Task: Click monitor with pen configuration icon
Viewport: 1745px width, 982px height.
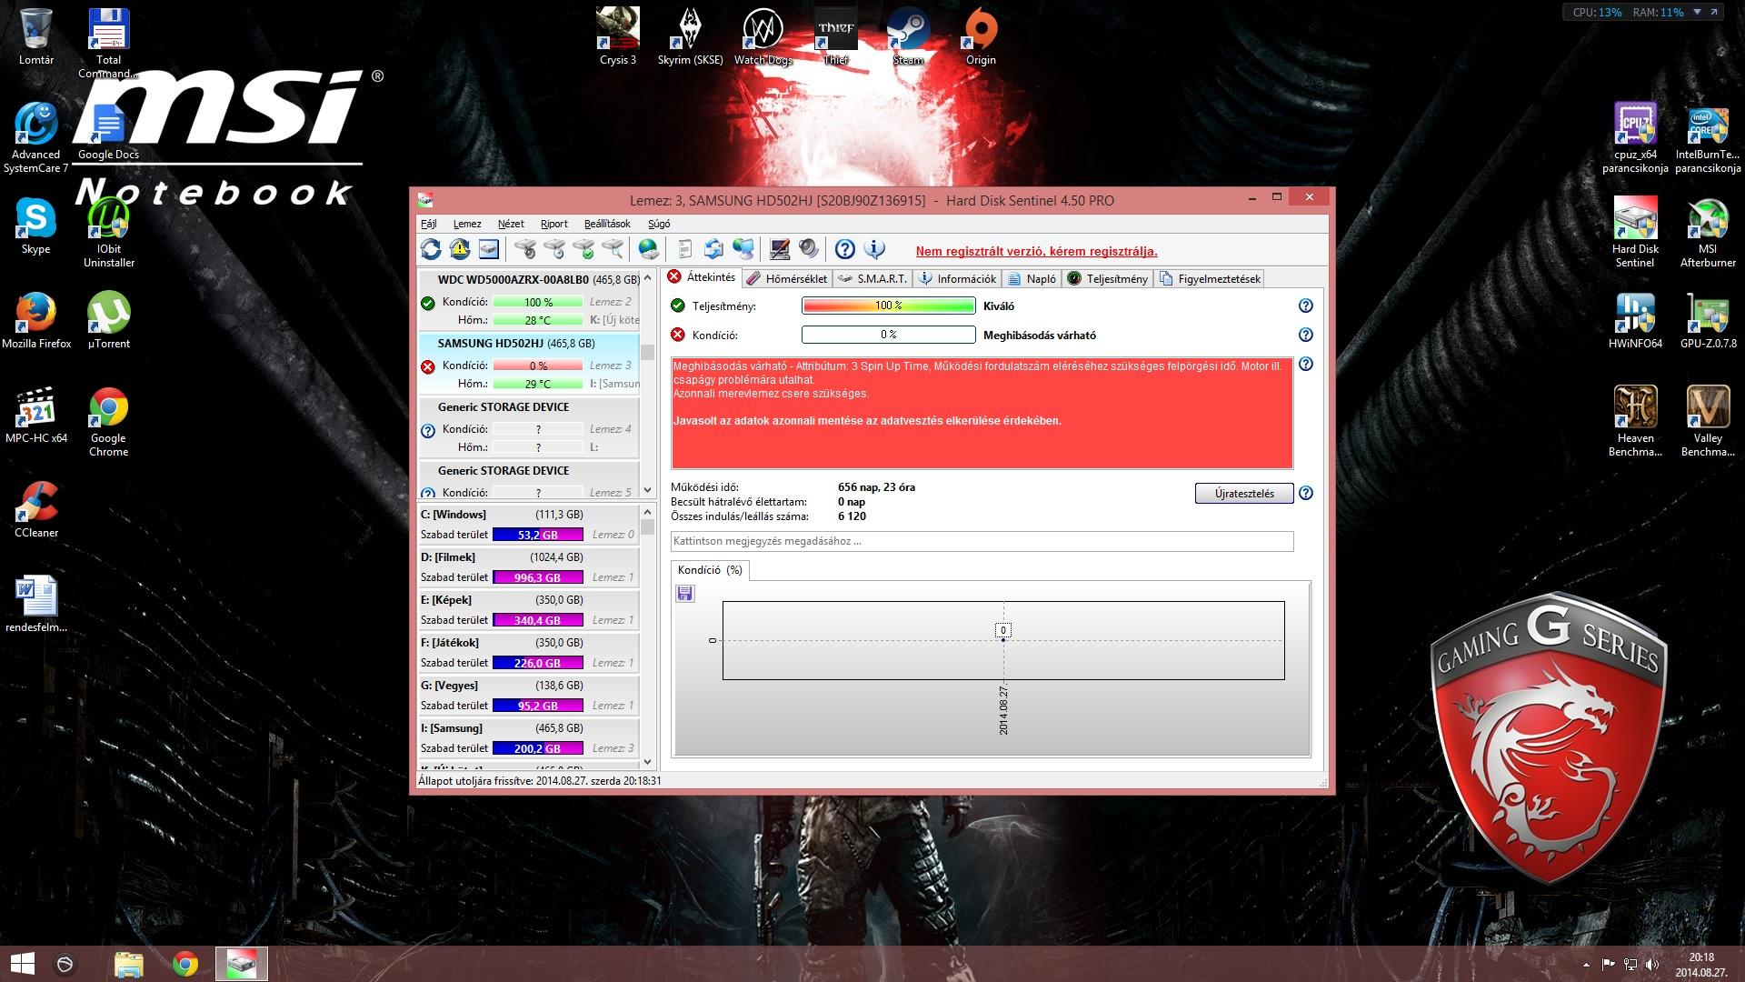Action: (x=779, y=249)
